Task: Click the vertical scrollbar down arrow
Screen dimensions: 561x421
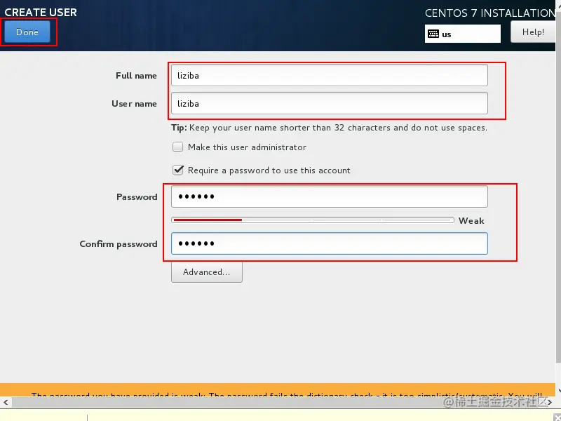Action: (558, 391)
